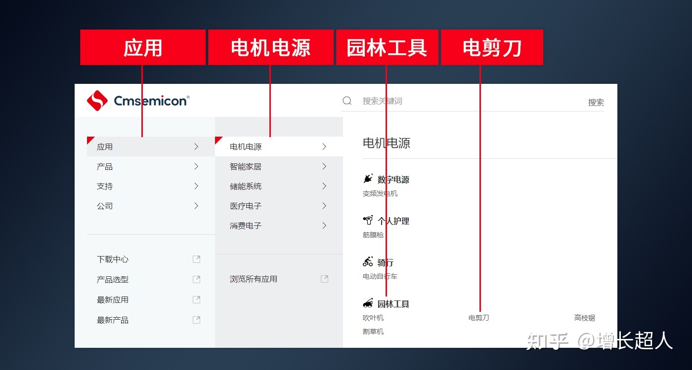Expand the 电机电源 submenu chevron
The height and width of the screenshot is (370, 692).
pos(324,147)
